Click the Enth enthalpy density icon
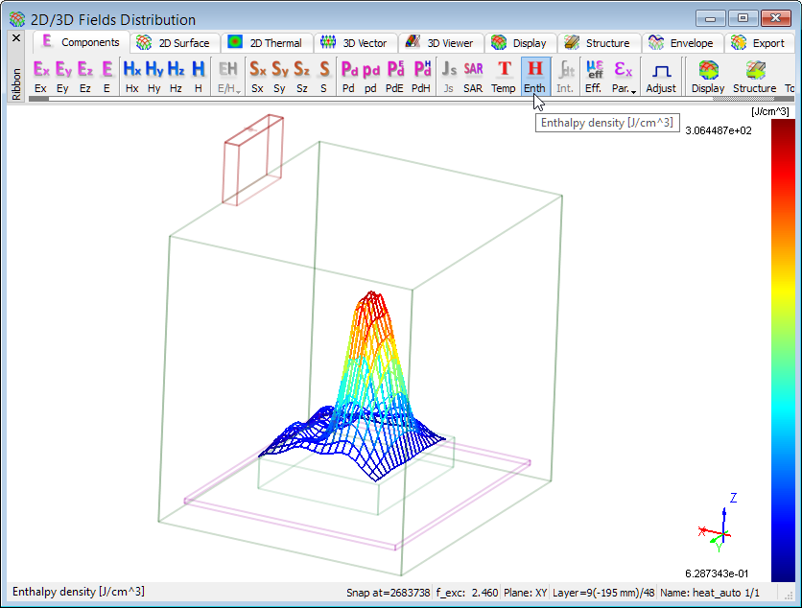The width and height of the screenshot is (802, 608). 534,76
